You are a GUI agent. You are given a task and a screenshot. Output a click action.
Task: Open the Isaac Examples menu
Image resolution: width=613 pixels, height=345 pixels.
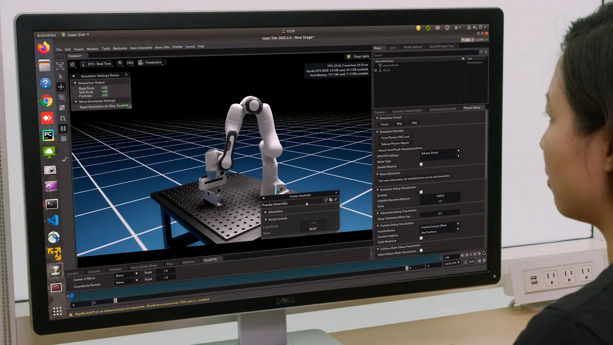[141, 48]
